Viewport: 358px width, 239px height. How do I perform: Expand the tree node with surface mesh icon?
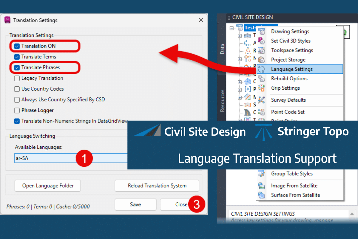click(x=240, y=82)
